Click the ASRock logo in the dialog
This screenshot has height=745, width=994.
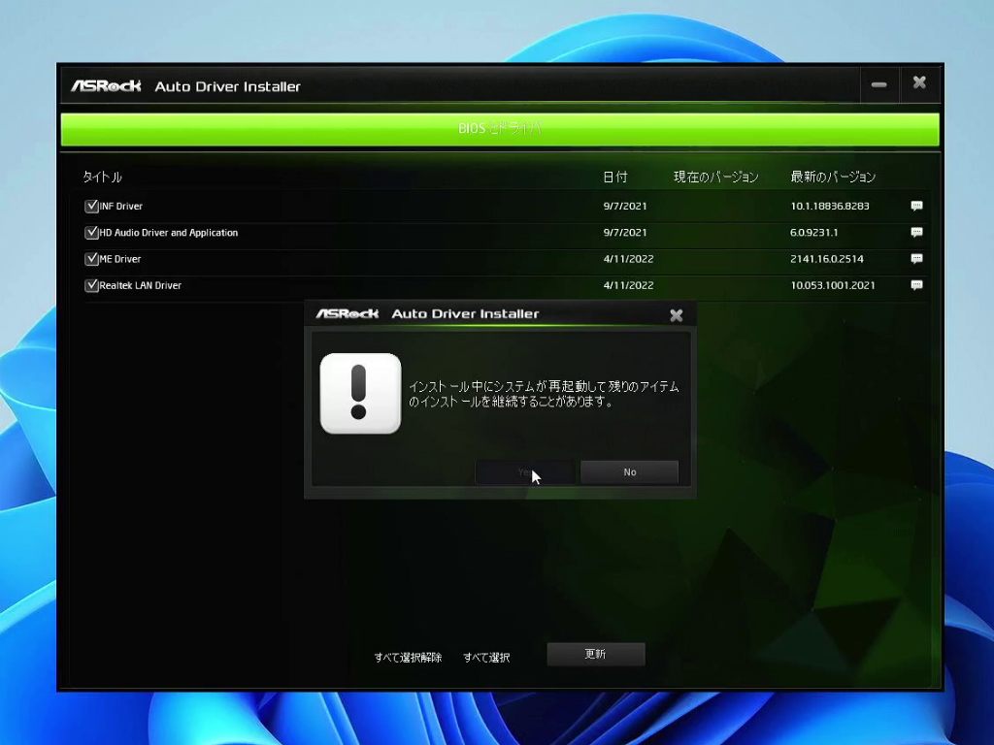tap(348, 313)
